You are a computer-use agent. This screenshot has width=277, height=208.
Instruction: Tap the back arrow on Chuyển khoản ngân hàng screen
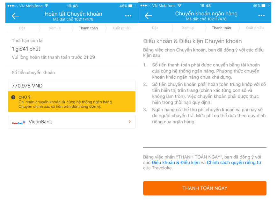[148, 15]
